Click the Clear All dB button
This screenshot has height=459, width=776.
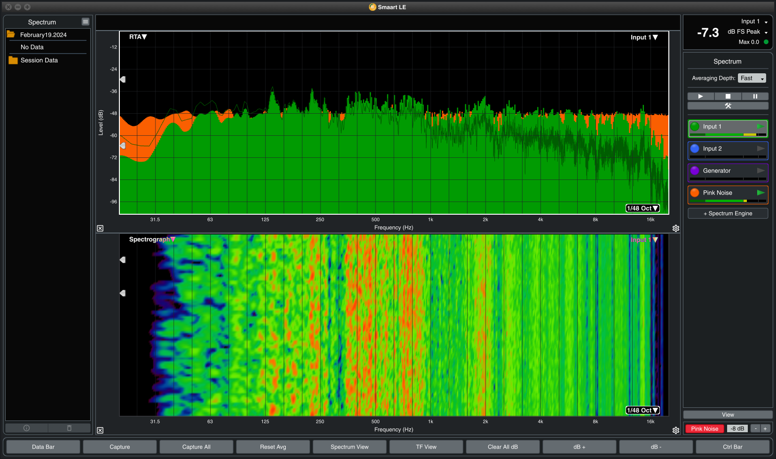pos(503,447)
